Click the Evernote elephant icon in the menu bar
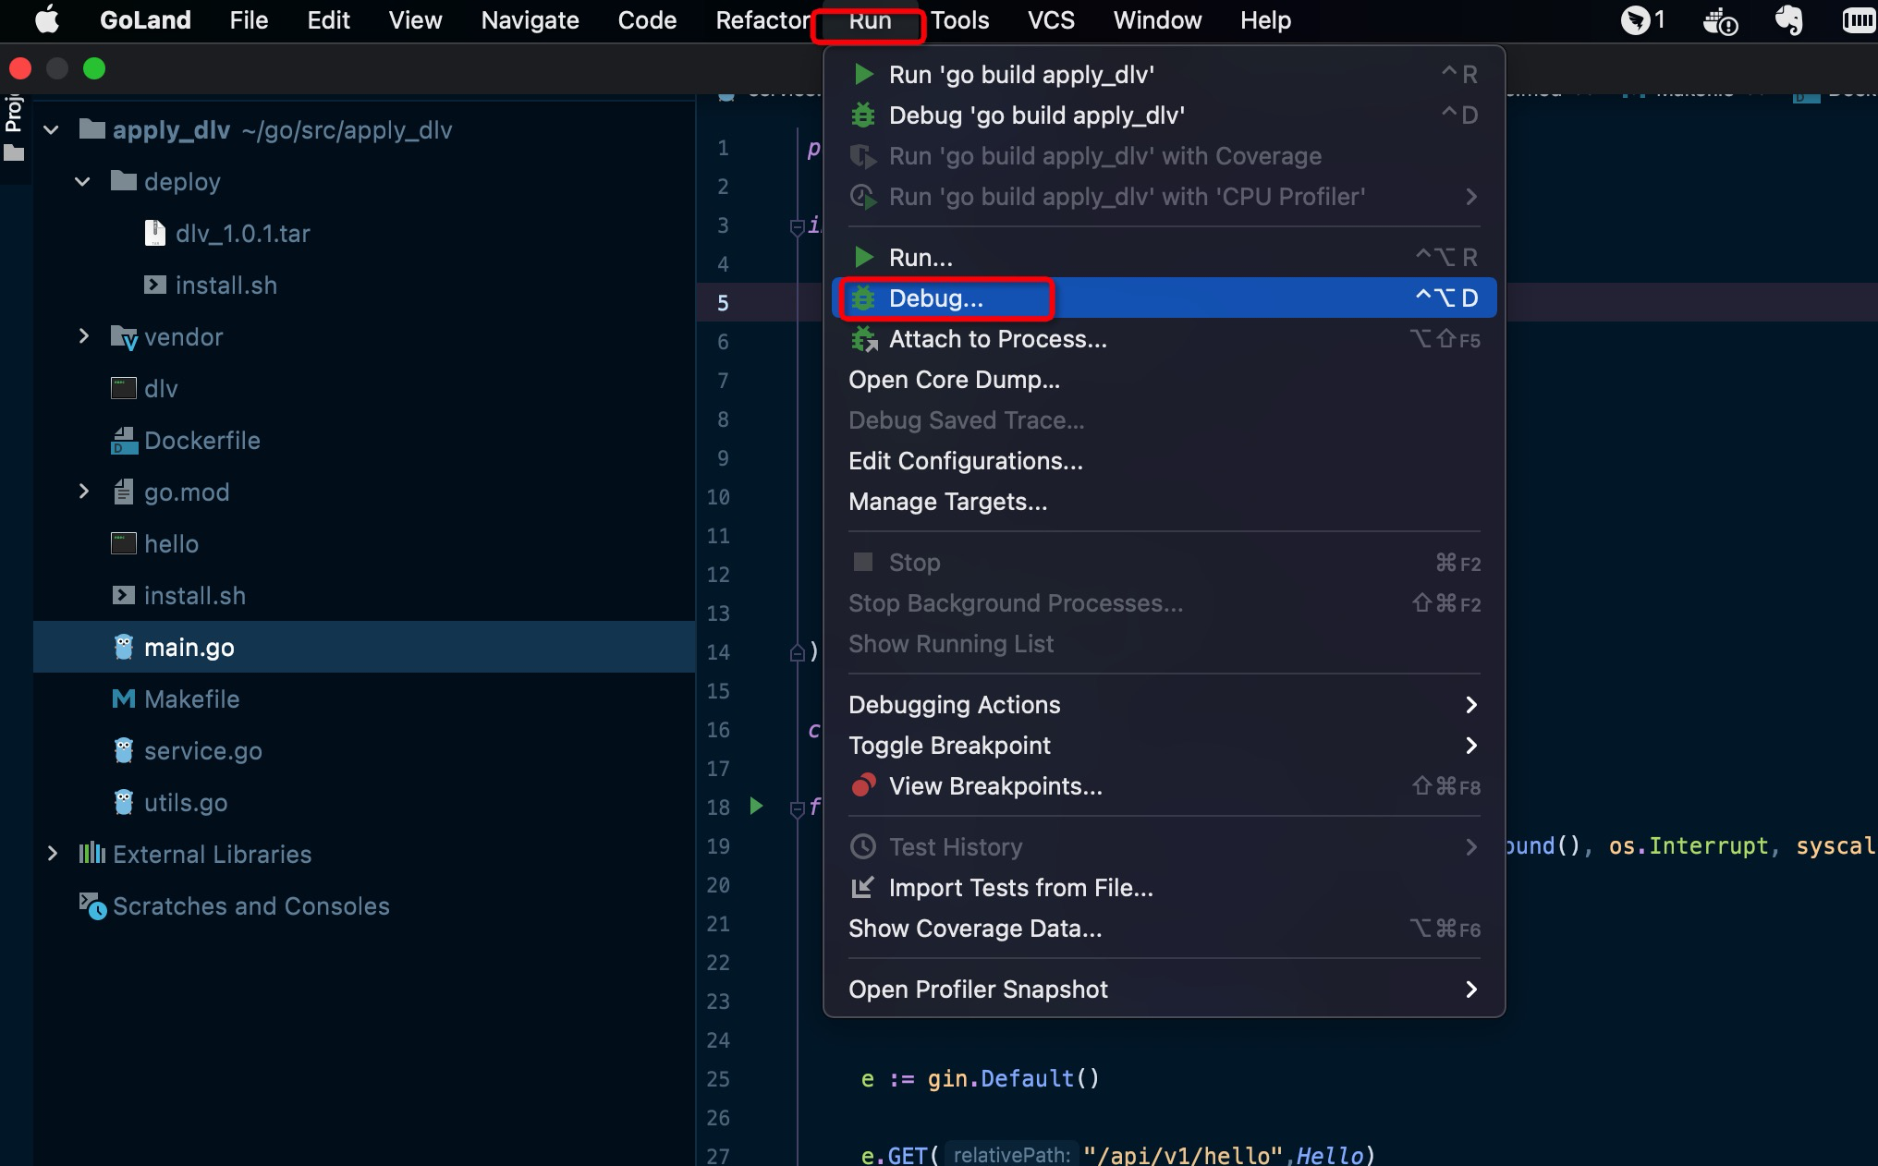This screenshot has width=1878, height=1166. click(x=1788, y=19)
